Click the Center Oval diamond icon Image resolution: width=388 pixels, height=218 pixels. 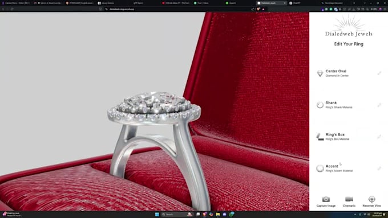[x=320, y=73]
